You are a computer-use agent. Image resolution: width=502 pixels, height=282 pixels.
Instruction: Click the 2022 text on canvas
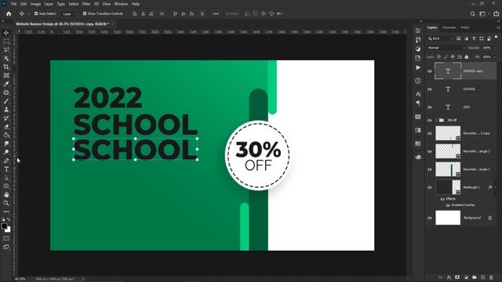click(108, 97)
